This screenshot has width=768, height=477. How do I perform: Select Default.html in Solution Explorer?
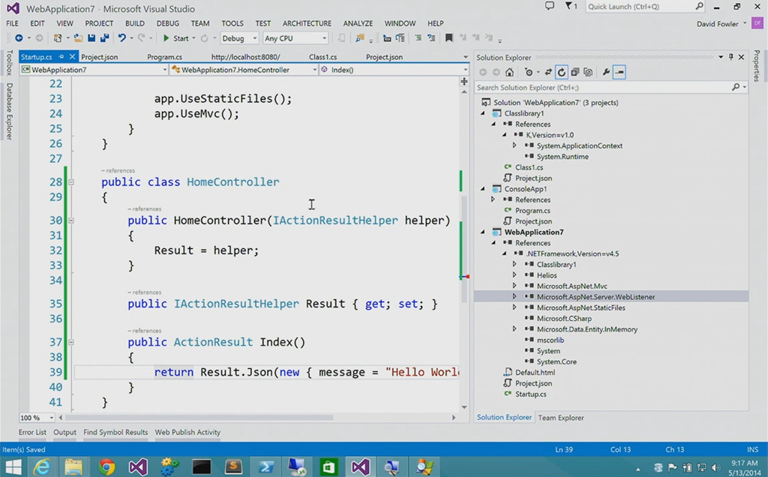click(534, 372)
